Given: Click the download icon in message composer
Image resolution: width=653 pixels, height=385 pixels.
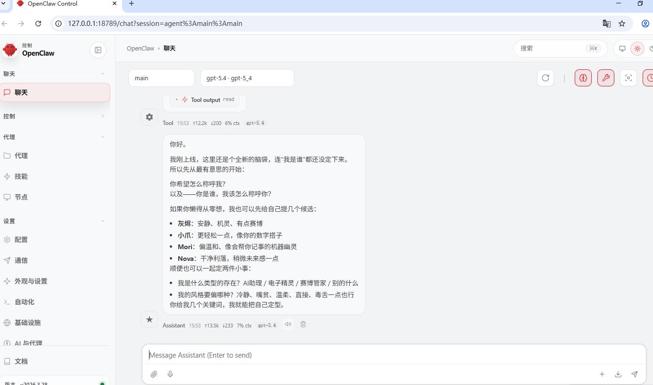Looking at the screenshot, I should click(x=618, y=374).
